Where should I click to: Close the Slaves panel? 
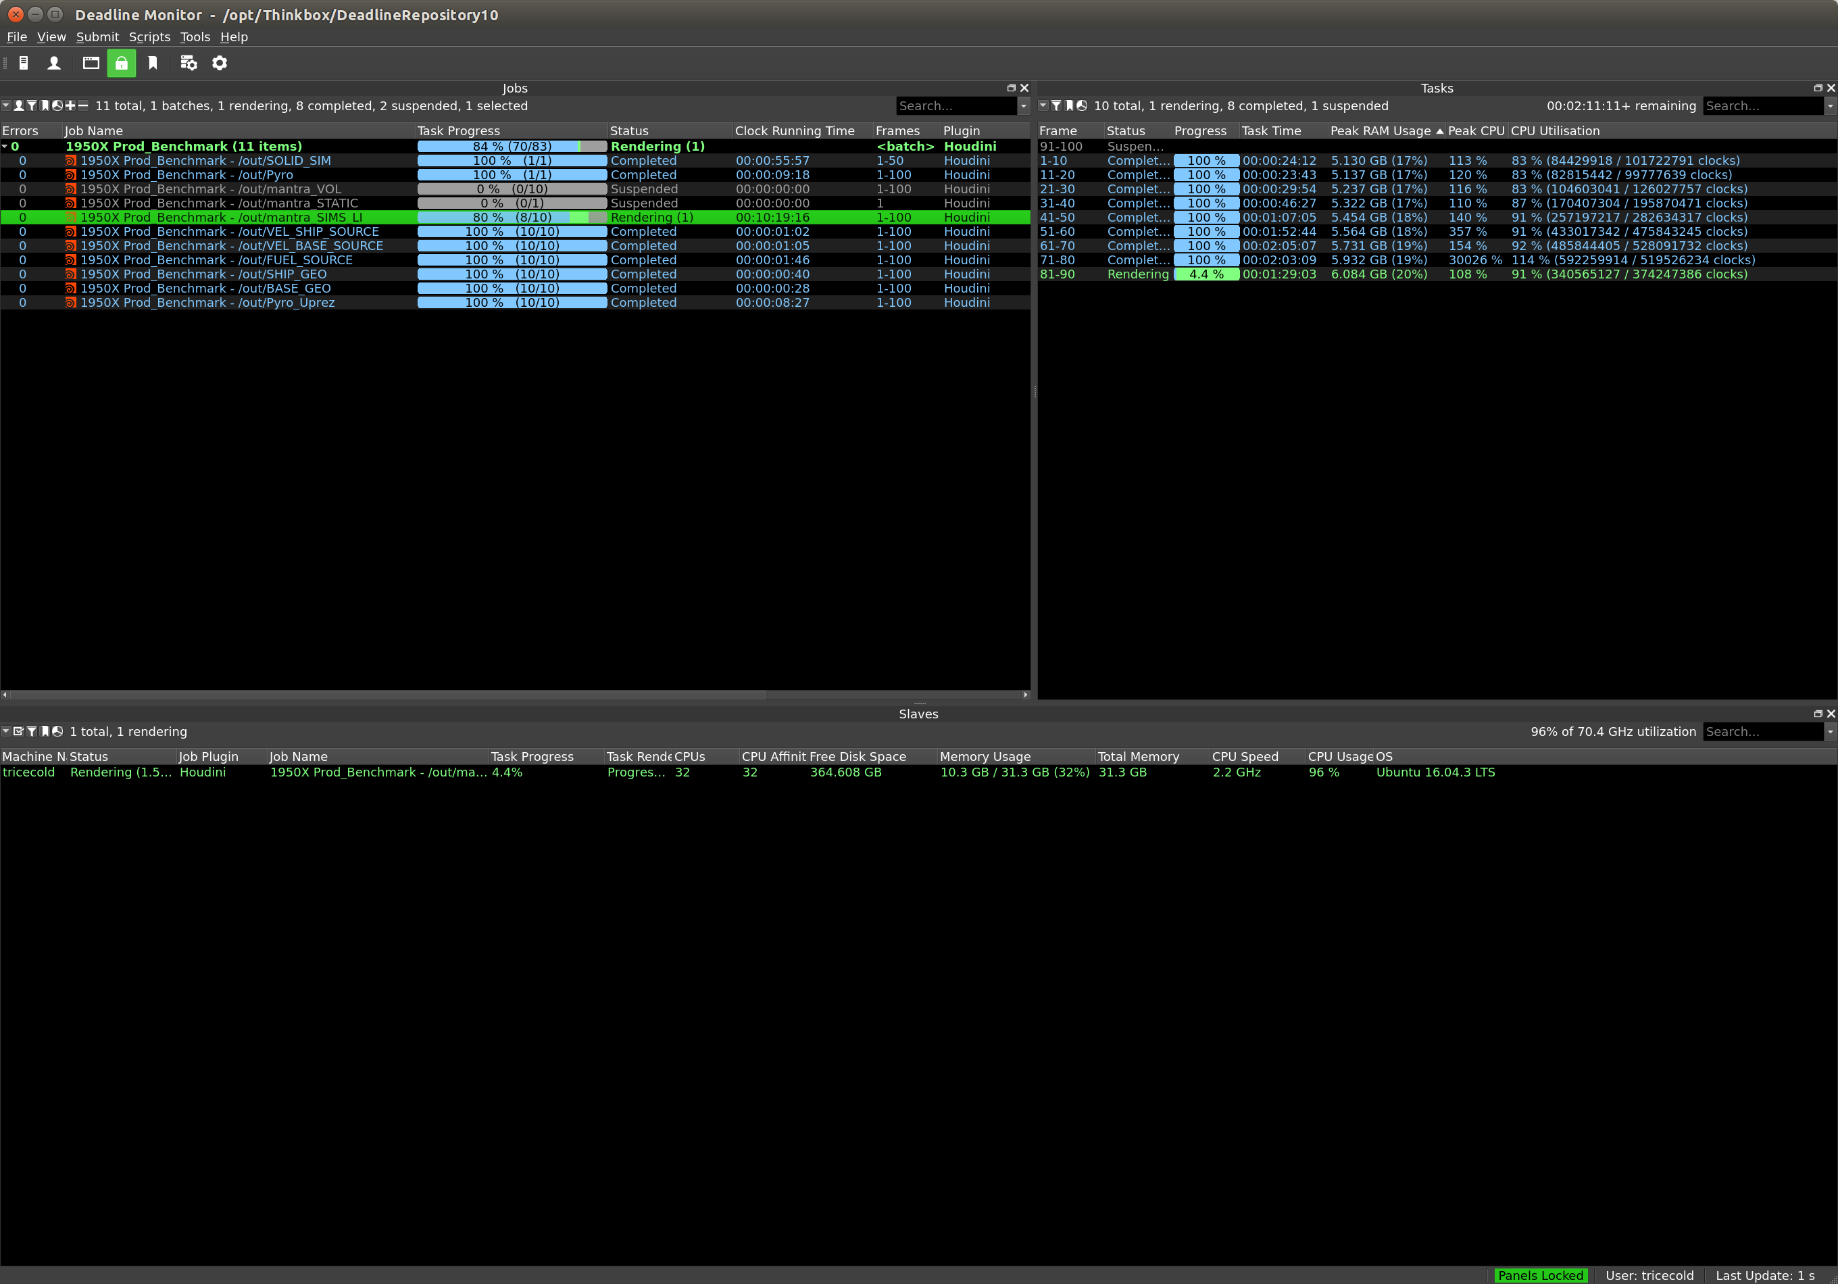(x=1832, y=714)
